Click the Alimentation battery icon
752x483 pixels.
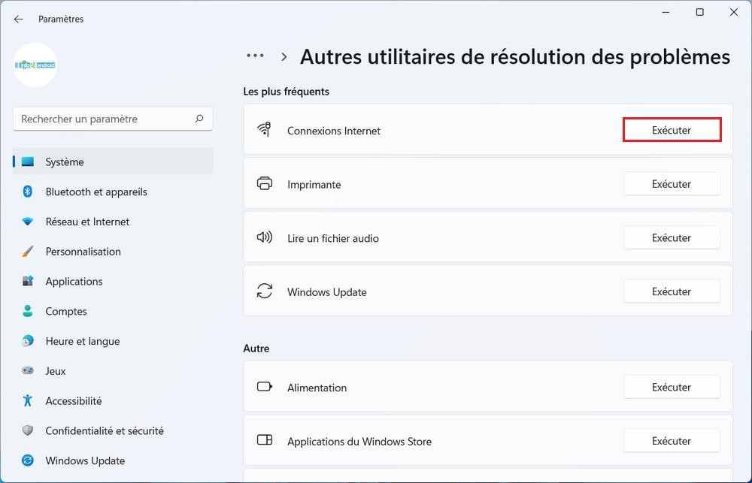tap(264, 386)
